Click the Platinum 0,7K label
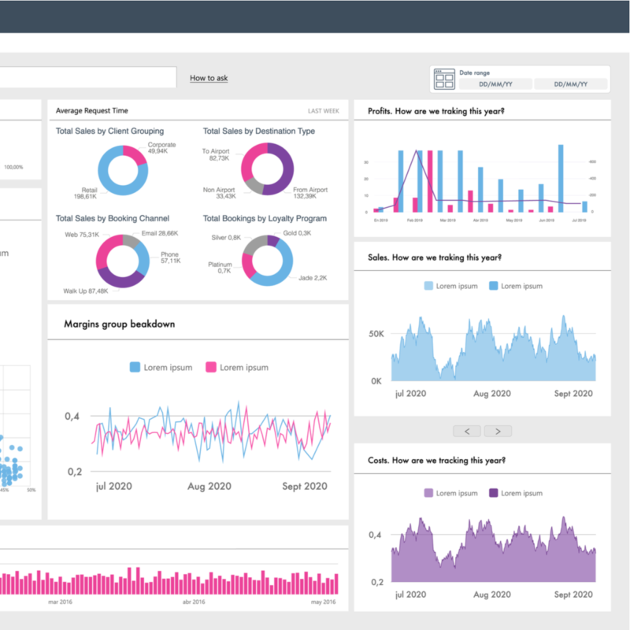Screen dimensions: 630x630 220,268
